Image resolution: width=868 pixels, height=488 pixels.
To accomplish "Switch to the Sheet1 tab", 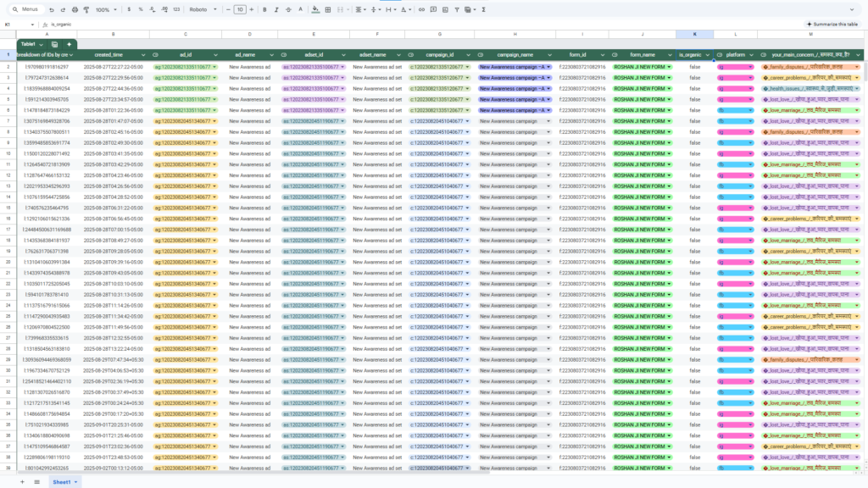I will pyautogui.click(x=62, y=481).
